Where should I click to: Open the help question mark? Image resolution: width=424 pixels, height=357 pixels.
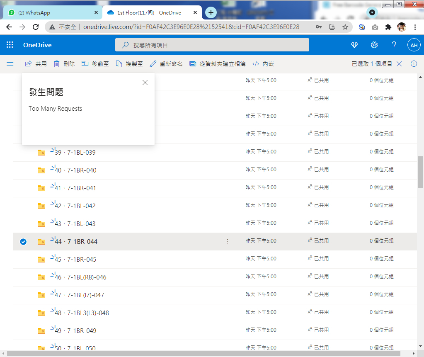394,45
